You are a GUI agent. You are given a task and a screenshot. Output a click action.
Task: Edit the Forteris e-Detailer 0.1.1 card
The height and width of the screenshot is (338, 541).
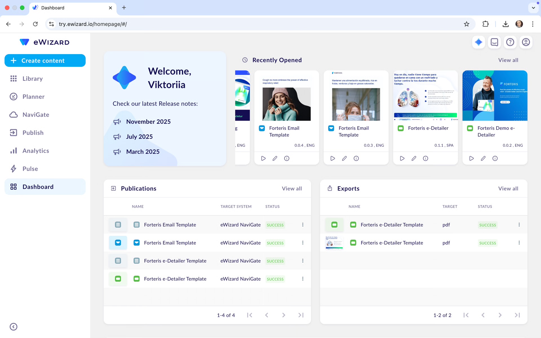(414, 158)
